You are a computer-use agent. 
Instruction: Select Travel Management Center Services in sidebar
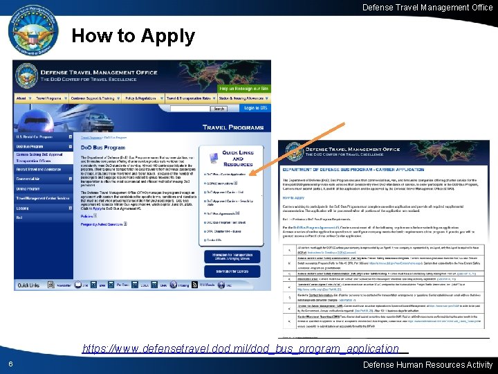pyautogui.click(x=44, y=198)
